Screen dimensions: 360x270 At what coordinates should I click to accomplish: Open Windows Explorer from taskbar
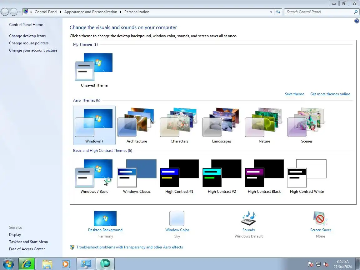tap(47, 264)
